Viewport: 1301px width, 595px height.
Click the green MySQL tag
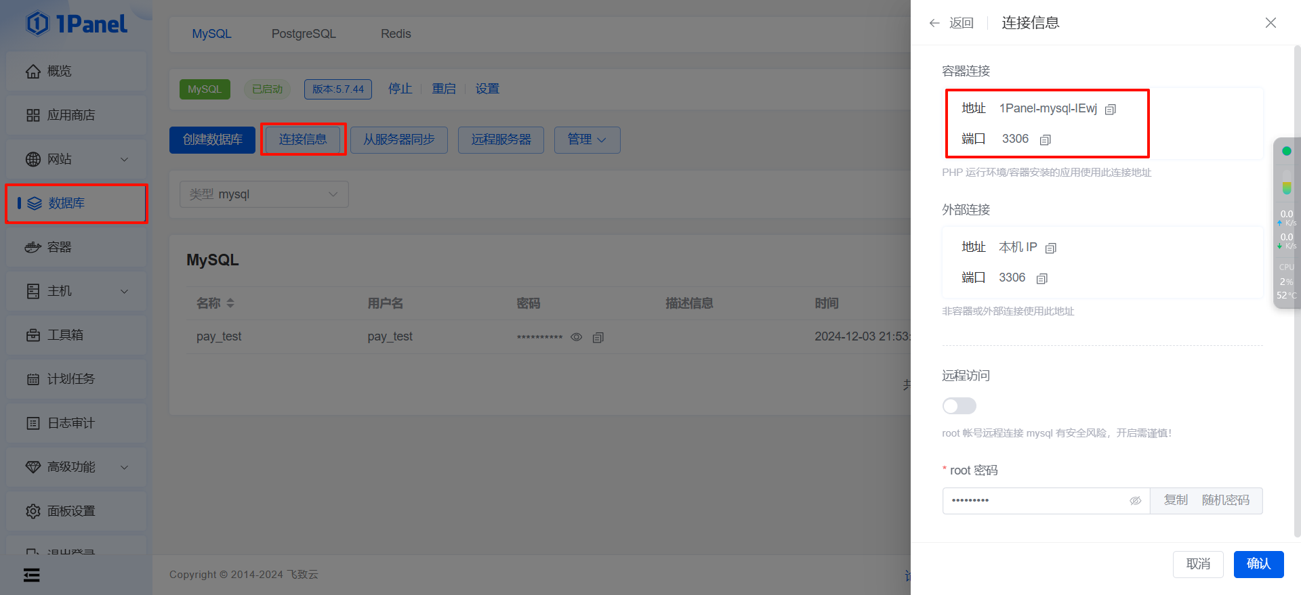[x=205, y=89]
